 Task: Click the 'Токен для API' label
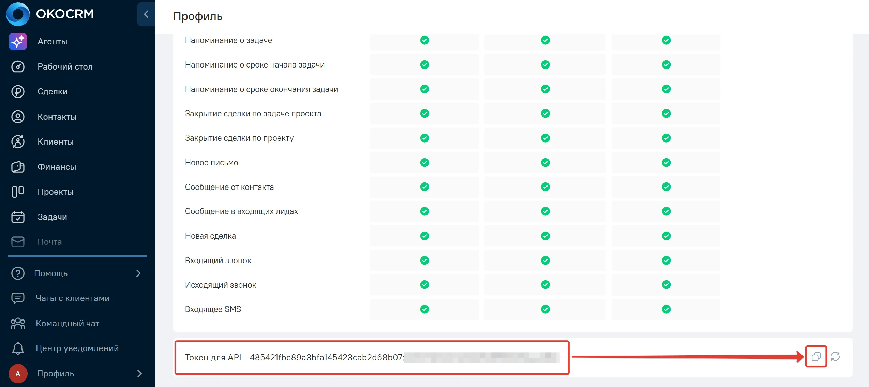[x=213, y=357]
